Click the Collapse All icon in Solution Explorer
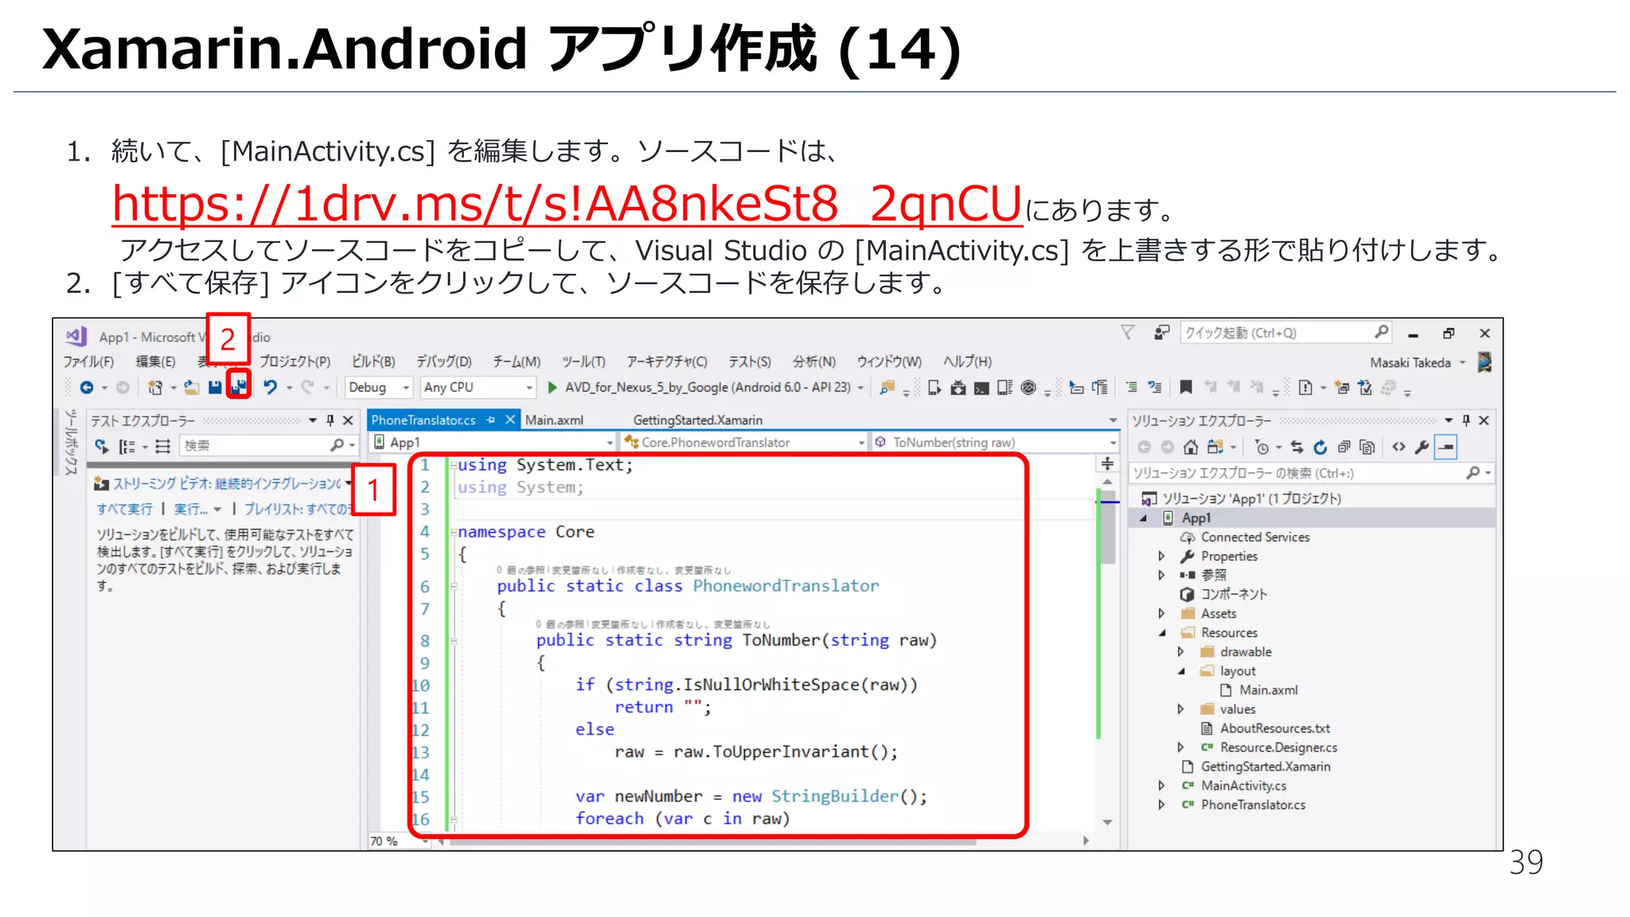Viewport: 1630px width, 917px height. pyautogui.click(x=1344, y=447)
